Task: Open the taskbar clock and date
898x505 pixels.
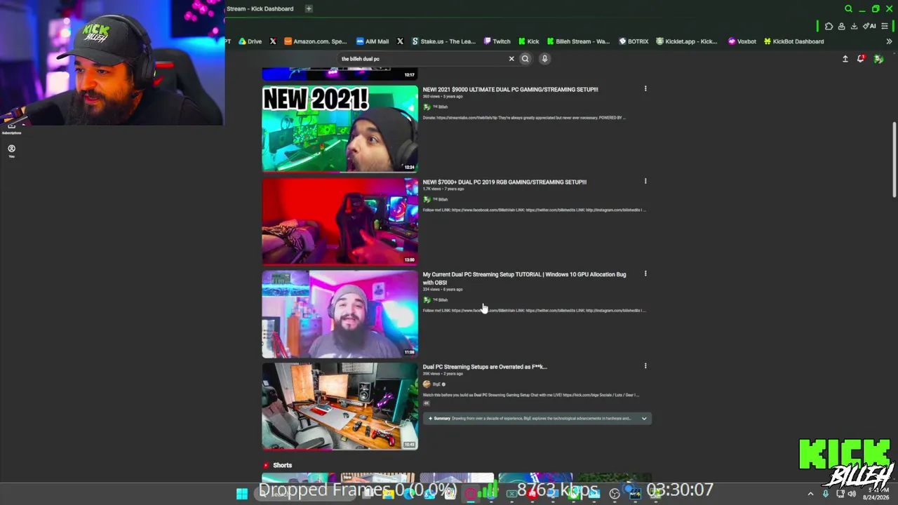Action: pos(876,494)
